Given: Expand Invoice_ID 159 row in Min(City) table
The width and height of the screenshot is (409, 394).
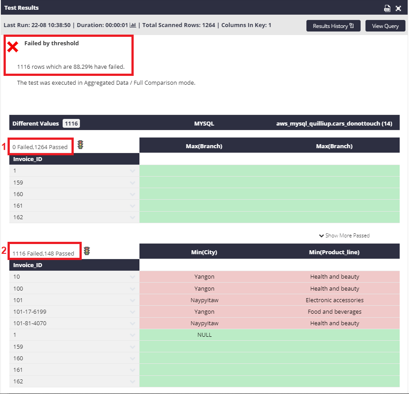Looking at the screenshot, I should pos(132,347).
